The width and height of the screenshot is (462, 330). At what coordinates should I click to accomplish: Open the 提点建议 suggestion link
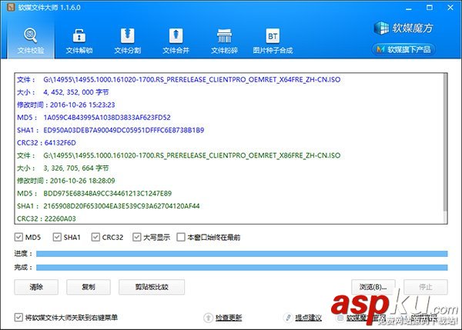coord(308,318)
